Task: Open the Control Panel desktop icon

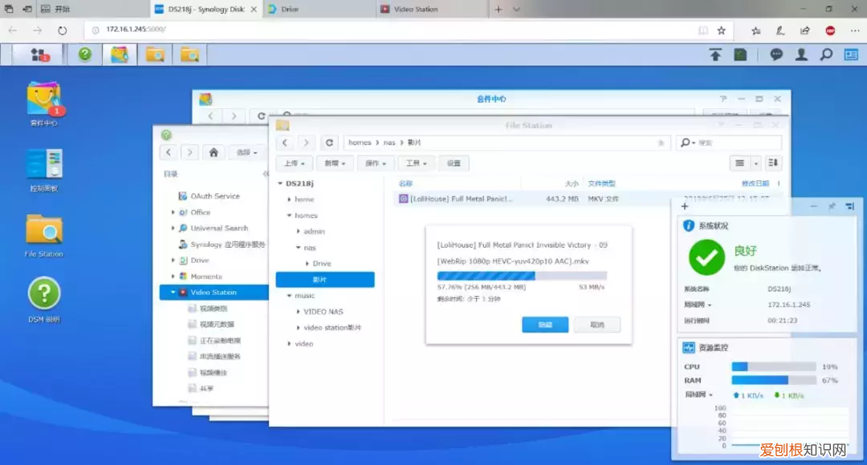Action: (44, 164)
